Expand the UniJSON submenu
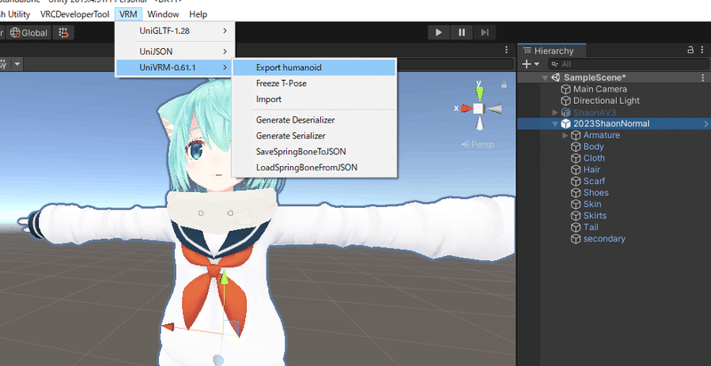The image size is (711, 366). (x=175, y=52)
